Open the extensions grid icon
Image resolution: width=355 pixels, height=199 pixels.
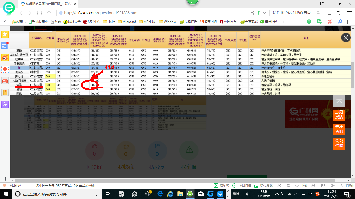click(x=349, y=22)
